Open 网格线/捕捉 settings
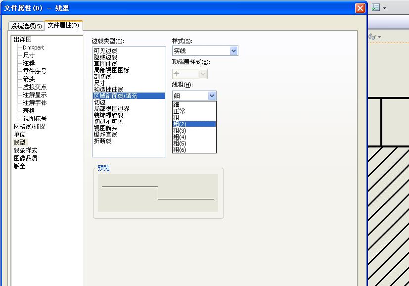 pyautogui.click(x=30, y=127)
